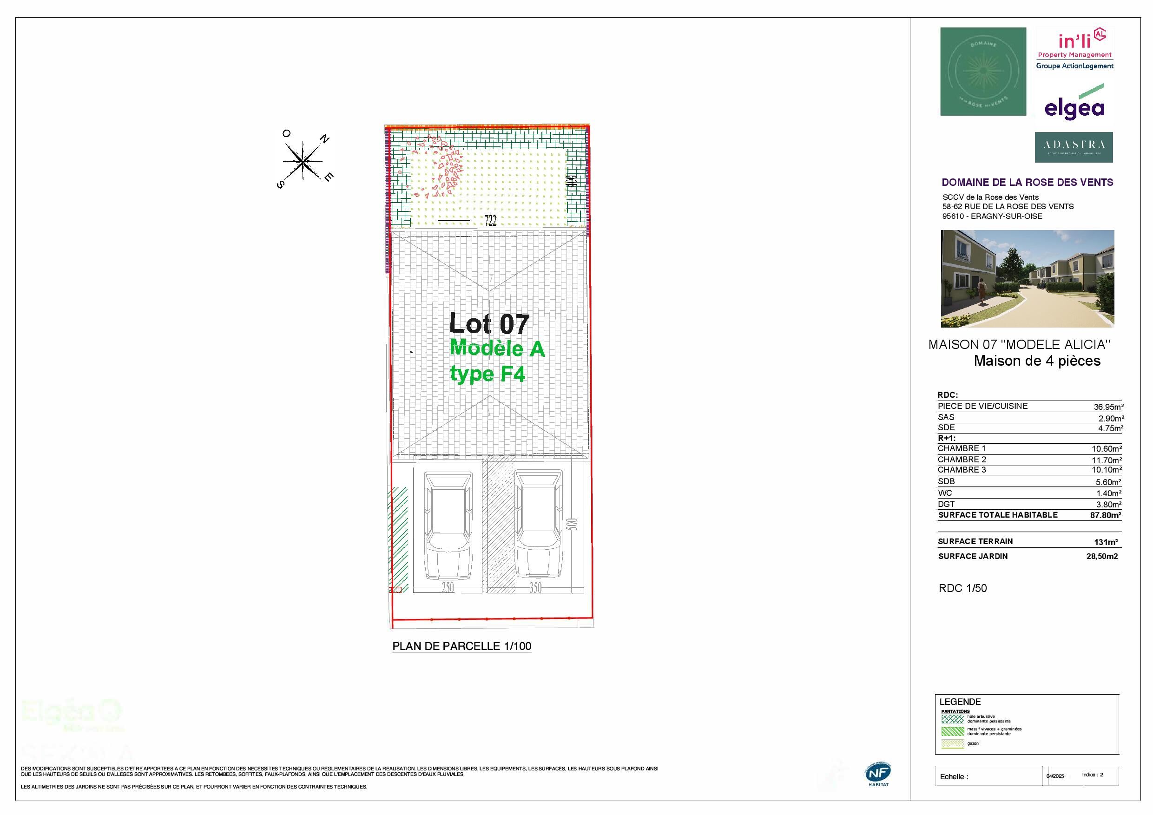
Task: Click the Modèle A type F4 text
Action: [x=496, y=361]
